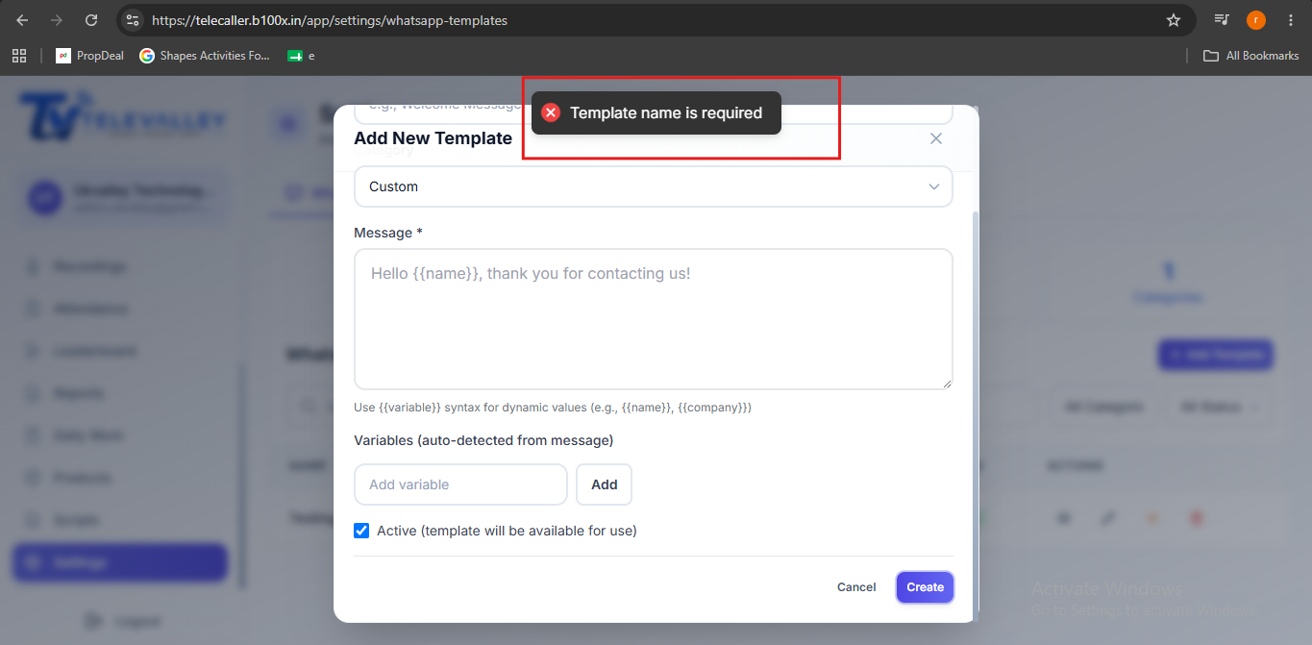Click the Add variable button
1312x645 pixels.
click(605, 484)
